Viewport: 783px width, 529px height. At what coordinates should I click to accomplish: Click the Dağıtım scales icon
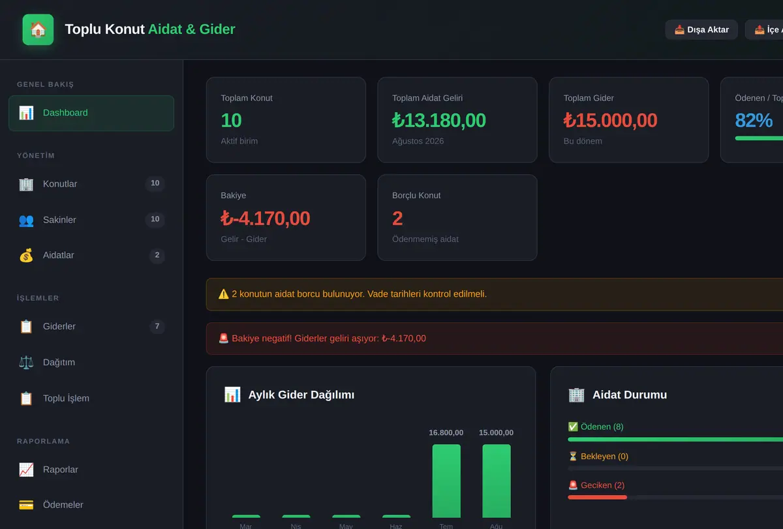26,362
